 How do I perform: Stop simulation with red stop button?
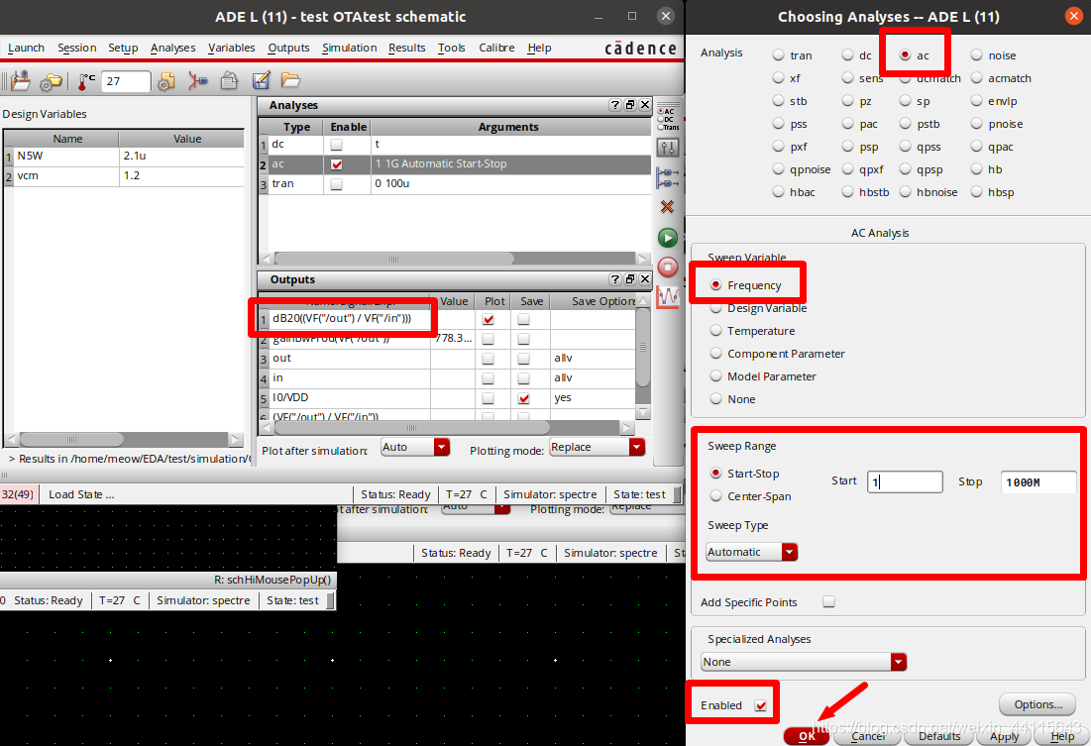coord(667,267)
